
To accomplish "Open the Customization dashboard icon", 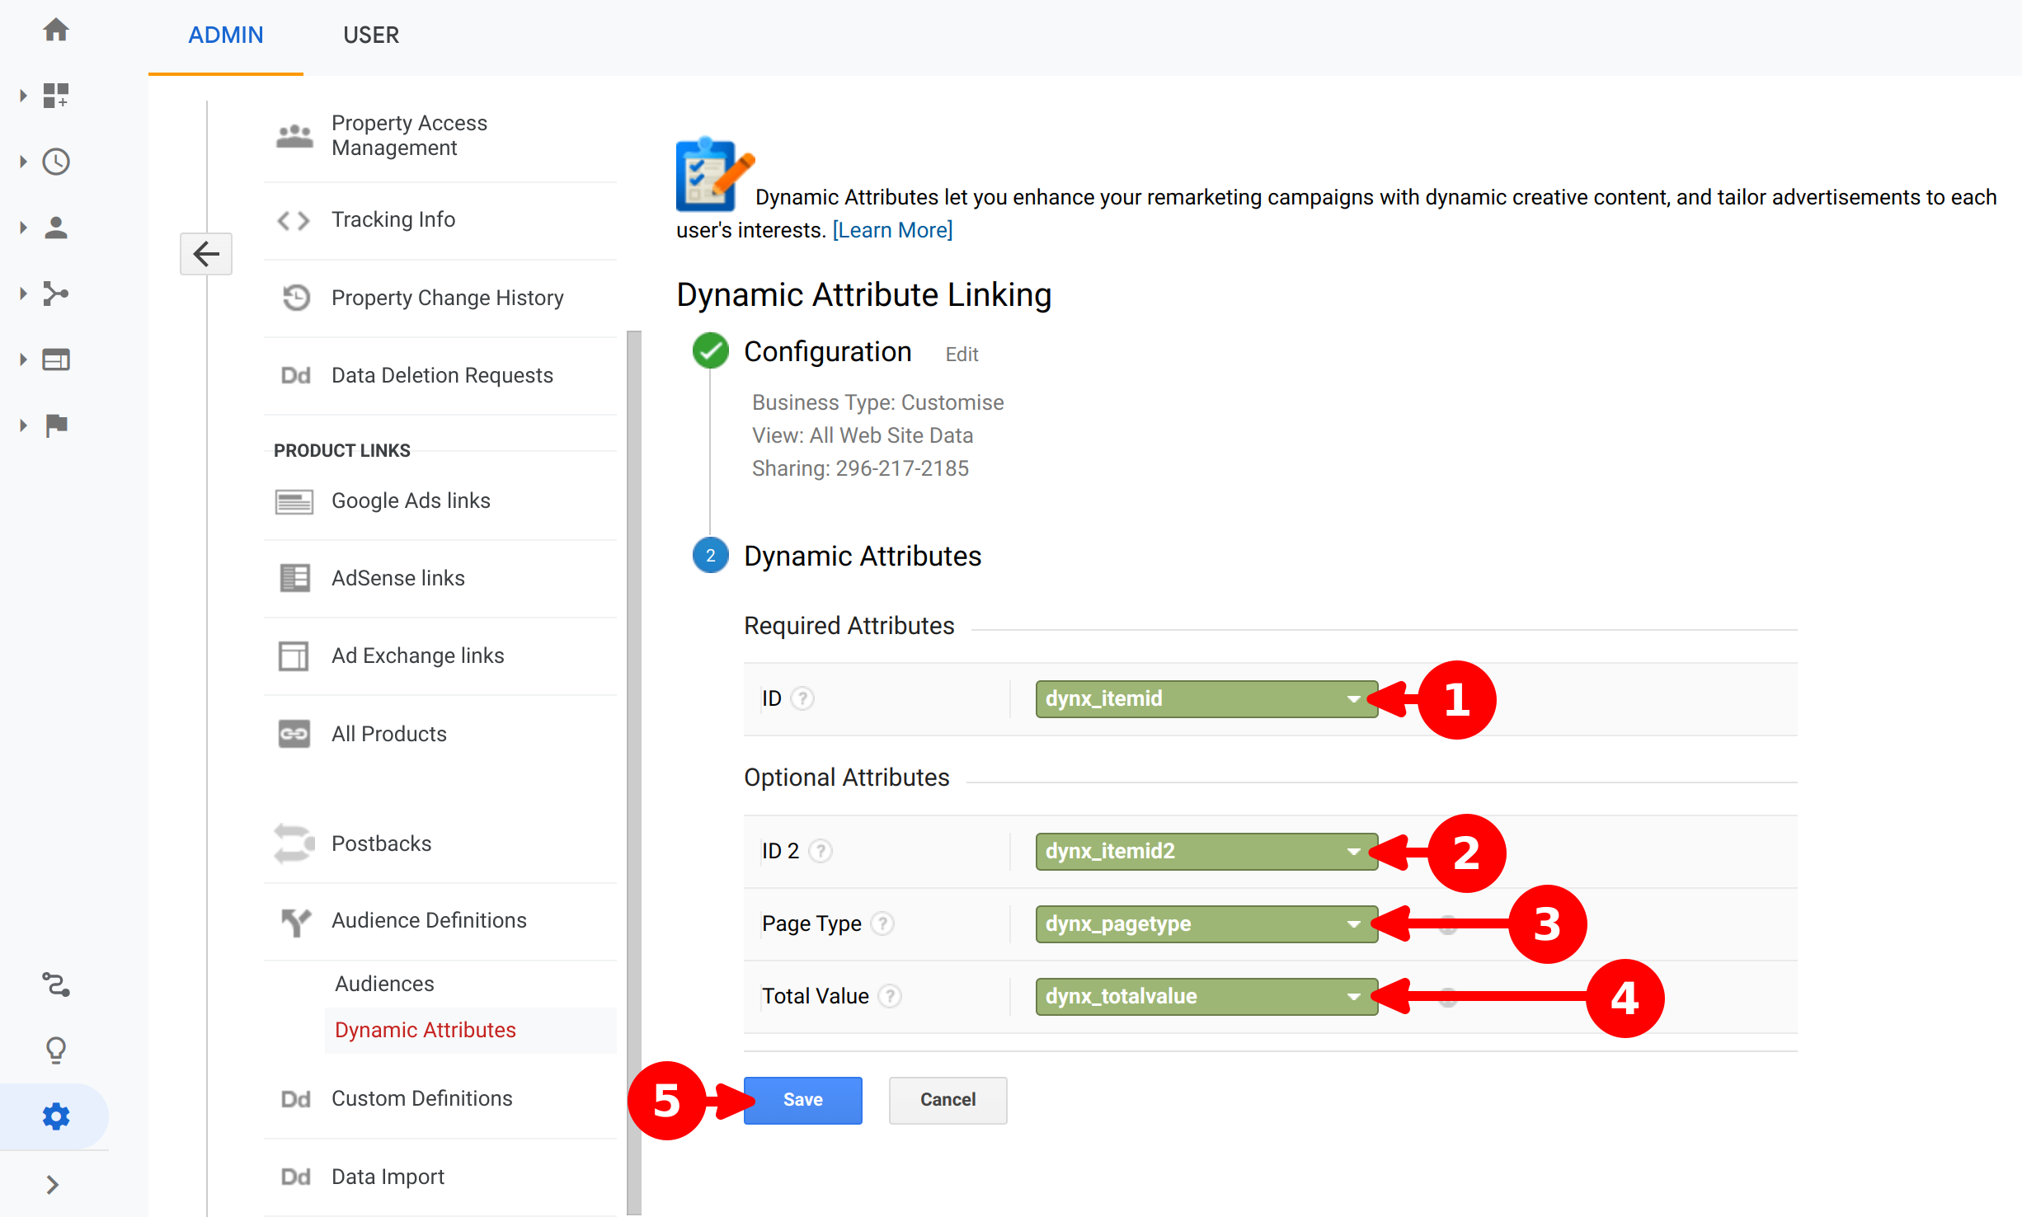I will point(56,96).
